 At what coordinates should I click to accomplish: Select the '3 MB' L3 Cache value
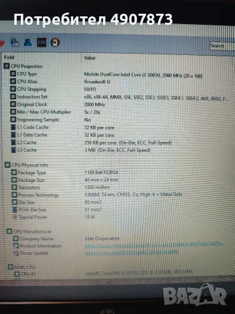(117, 150)
